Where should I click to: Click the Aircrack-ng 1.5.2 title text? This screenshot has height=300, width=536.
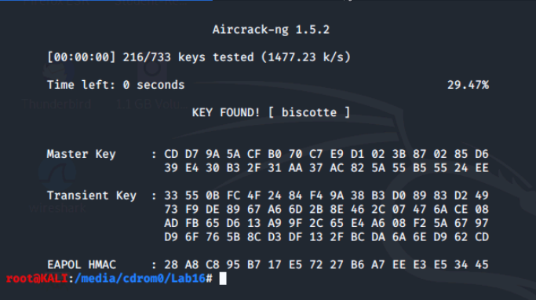271,30
